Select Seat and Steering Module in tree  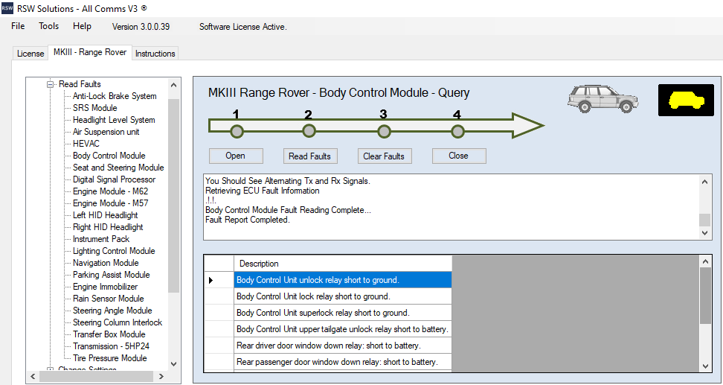[x=118, y=168]
